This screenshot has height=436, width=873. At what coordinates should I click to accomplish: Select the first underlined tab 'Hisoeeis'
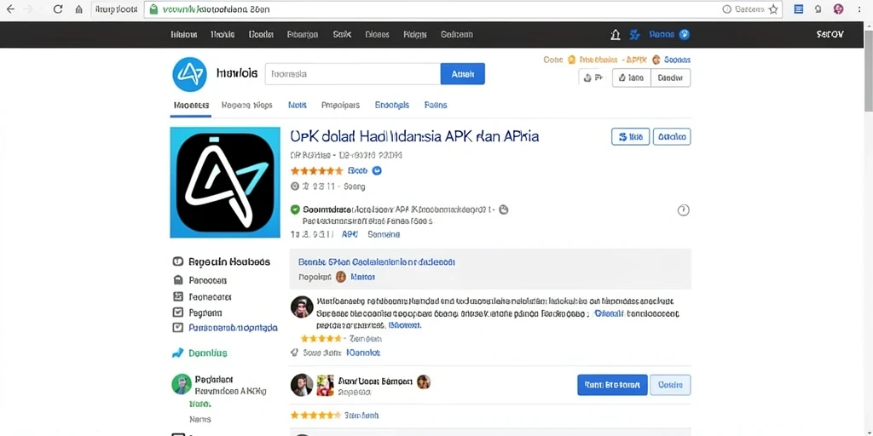191,105
